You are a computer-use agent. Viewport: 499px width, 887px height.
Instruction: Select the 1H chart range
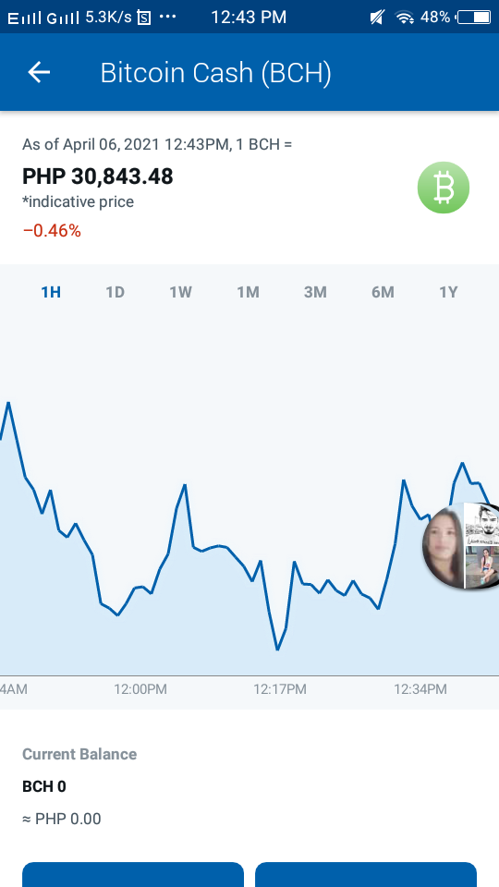51,292
